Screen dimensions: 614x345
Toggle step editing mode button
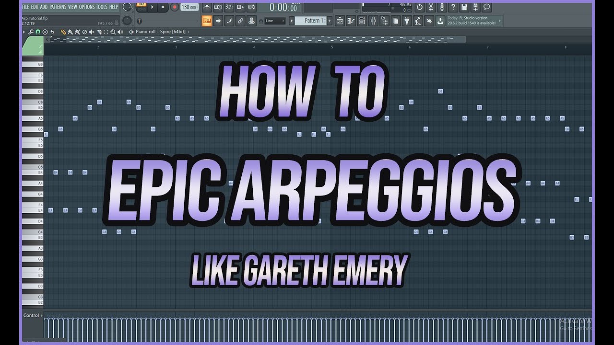point(229,21)
